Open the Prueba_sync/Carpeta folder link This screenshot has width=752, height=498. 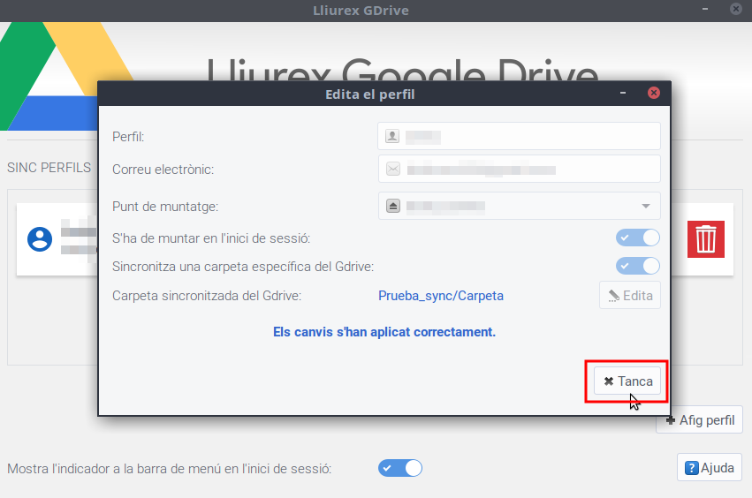point(441,296)
